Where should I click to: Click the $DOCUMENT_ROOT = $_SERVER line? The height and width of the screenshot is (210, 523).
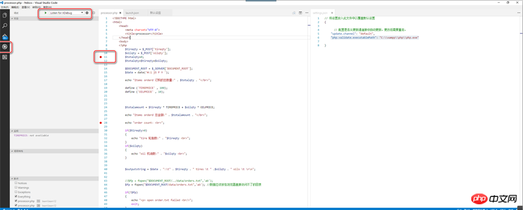(159, 69)
